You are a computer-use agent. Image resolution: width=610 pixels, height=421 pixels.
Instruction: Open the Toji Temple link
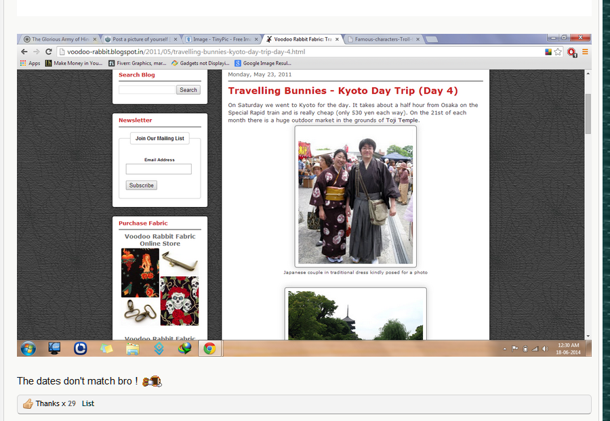[402, 120]
